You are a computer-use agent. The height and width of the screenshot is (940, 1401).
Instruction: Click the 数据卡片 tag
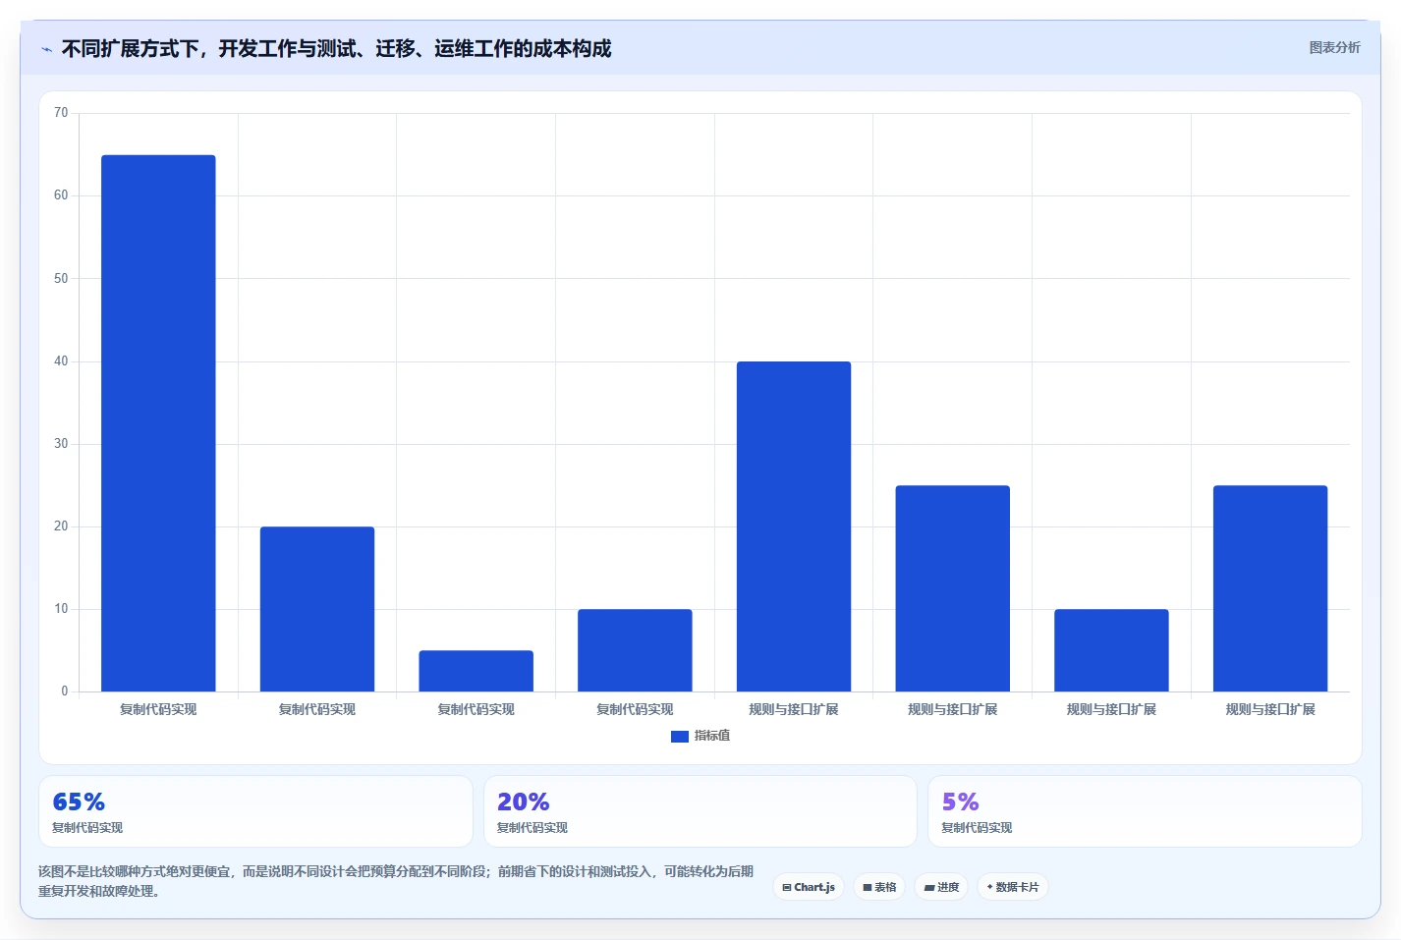1013,887
